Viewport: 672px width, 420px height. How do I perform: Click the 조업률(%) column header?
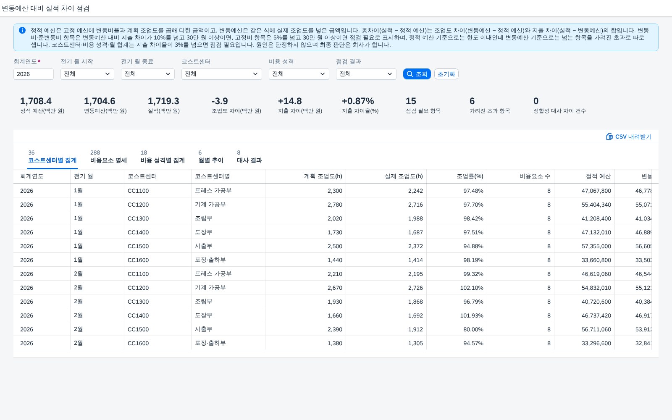click(457, 176)
